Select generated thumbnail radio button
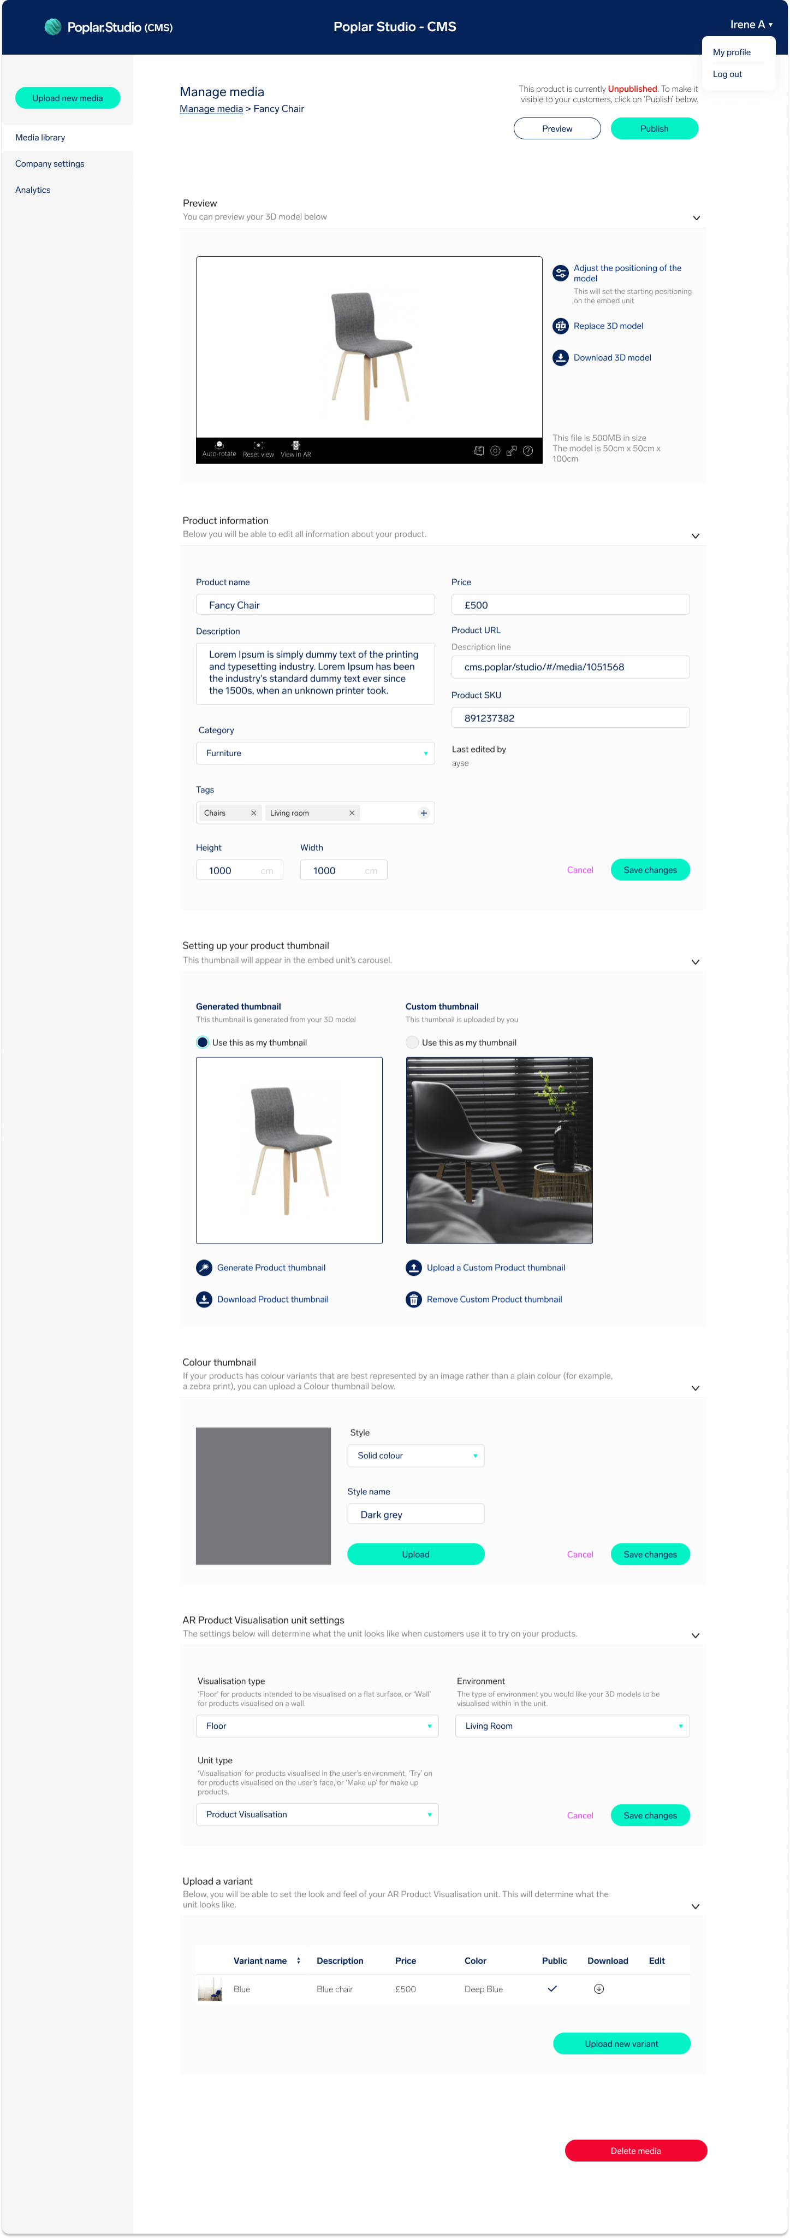Viewport: 790px width, 2238px height. click(x=202, y=1043)
